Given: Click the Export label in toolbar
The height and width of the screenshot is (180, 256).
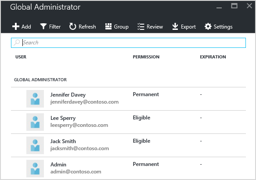Looking at the screenshot, I should [188, 27].
